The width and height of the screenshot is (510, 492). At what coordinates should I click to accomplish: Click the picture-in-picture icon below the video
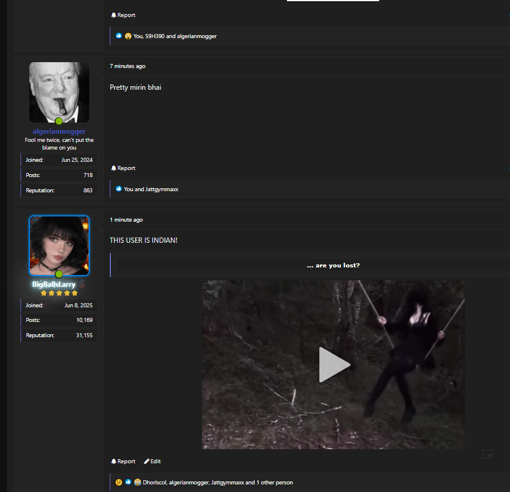[x=488, y=454]
